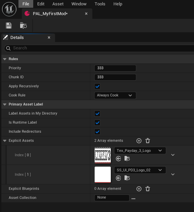The height and width of the screenshot is (212, 194).
Task: Collapse the Explicit Assets array
Action: 5,141
